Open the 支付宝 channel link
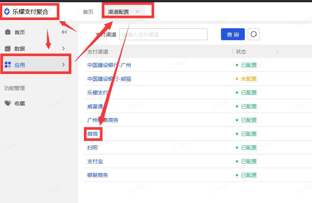312x203 pixels. (x=95, y=161)
